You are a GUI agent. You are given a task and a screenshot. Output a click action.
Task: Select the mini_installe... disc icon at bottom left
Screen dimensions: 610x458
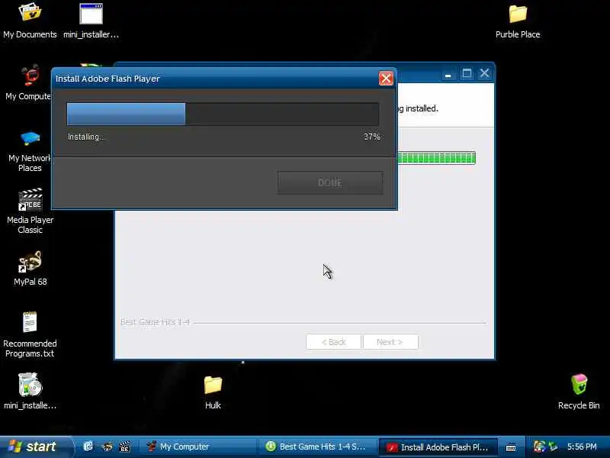(30, 391)
